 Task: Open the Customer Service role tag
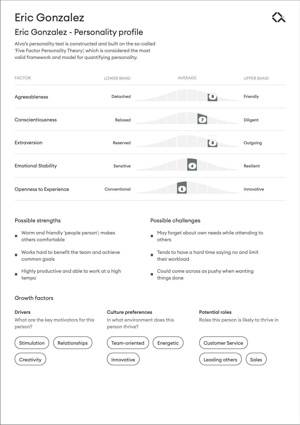coord(223,343)
